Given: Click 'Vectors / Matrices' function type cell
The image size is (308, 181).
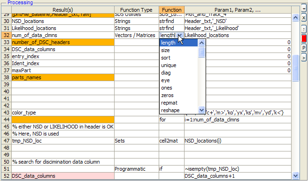Looking at the screenshot, I should click(x=137, y=35).
